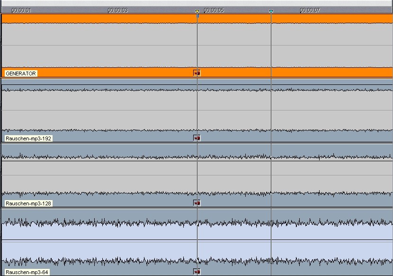393x276 pixels.
Task: Select the Rauschen-mp3-128 clip name label
Action: pos(28,203)
